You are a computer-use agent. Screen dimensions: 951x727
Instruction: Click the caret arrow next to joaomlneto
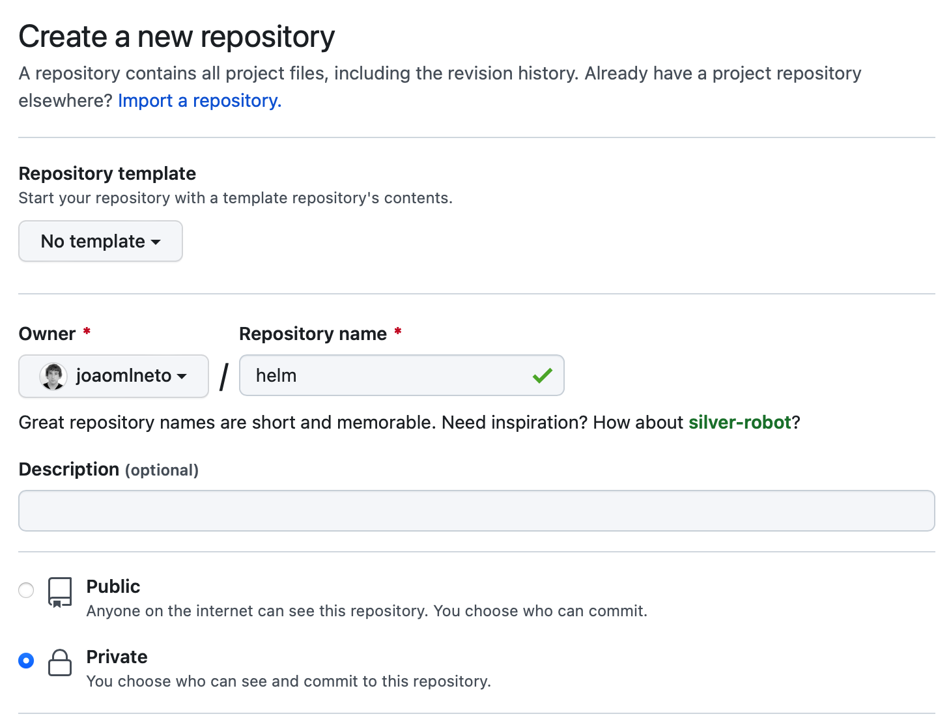click(182, 377)
